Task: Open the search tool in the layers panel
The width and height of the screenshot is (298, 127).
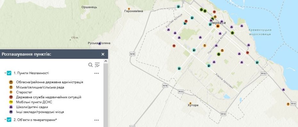Action: [90, 65]
